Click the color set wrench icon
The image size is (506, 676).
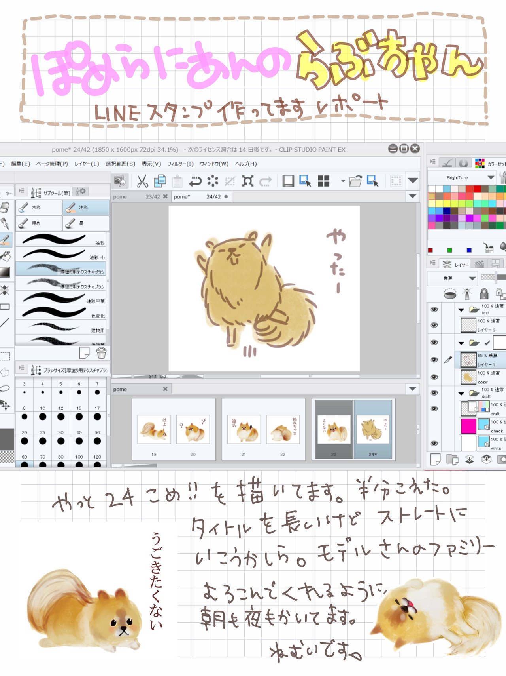pyautogui.click(x=502, y=177)
